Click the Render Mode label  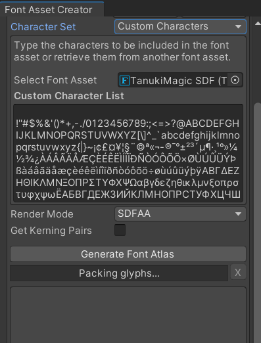[42, 214]
